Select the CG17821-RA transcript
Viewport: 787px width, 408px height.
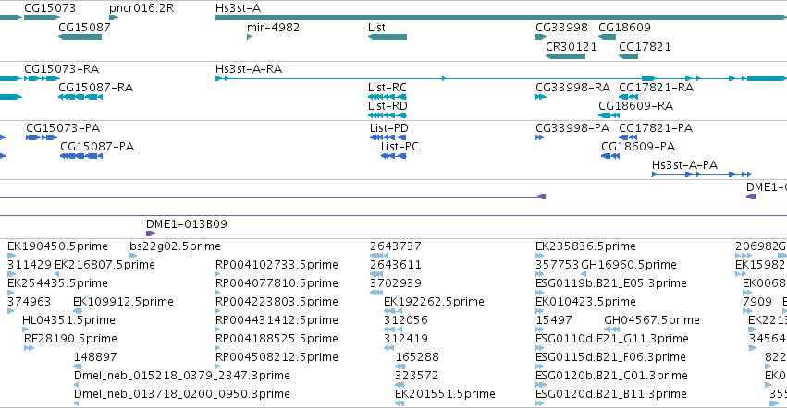click(x=628, y=97)
